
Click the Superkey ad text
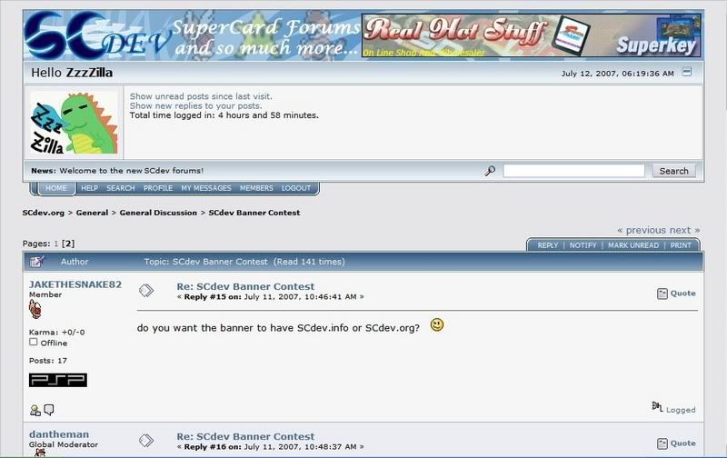click(656, 45)
